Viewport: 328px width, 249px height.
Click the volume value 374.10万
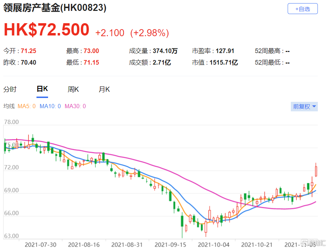165,51
